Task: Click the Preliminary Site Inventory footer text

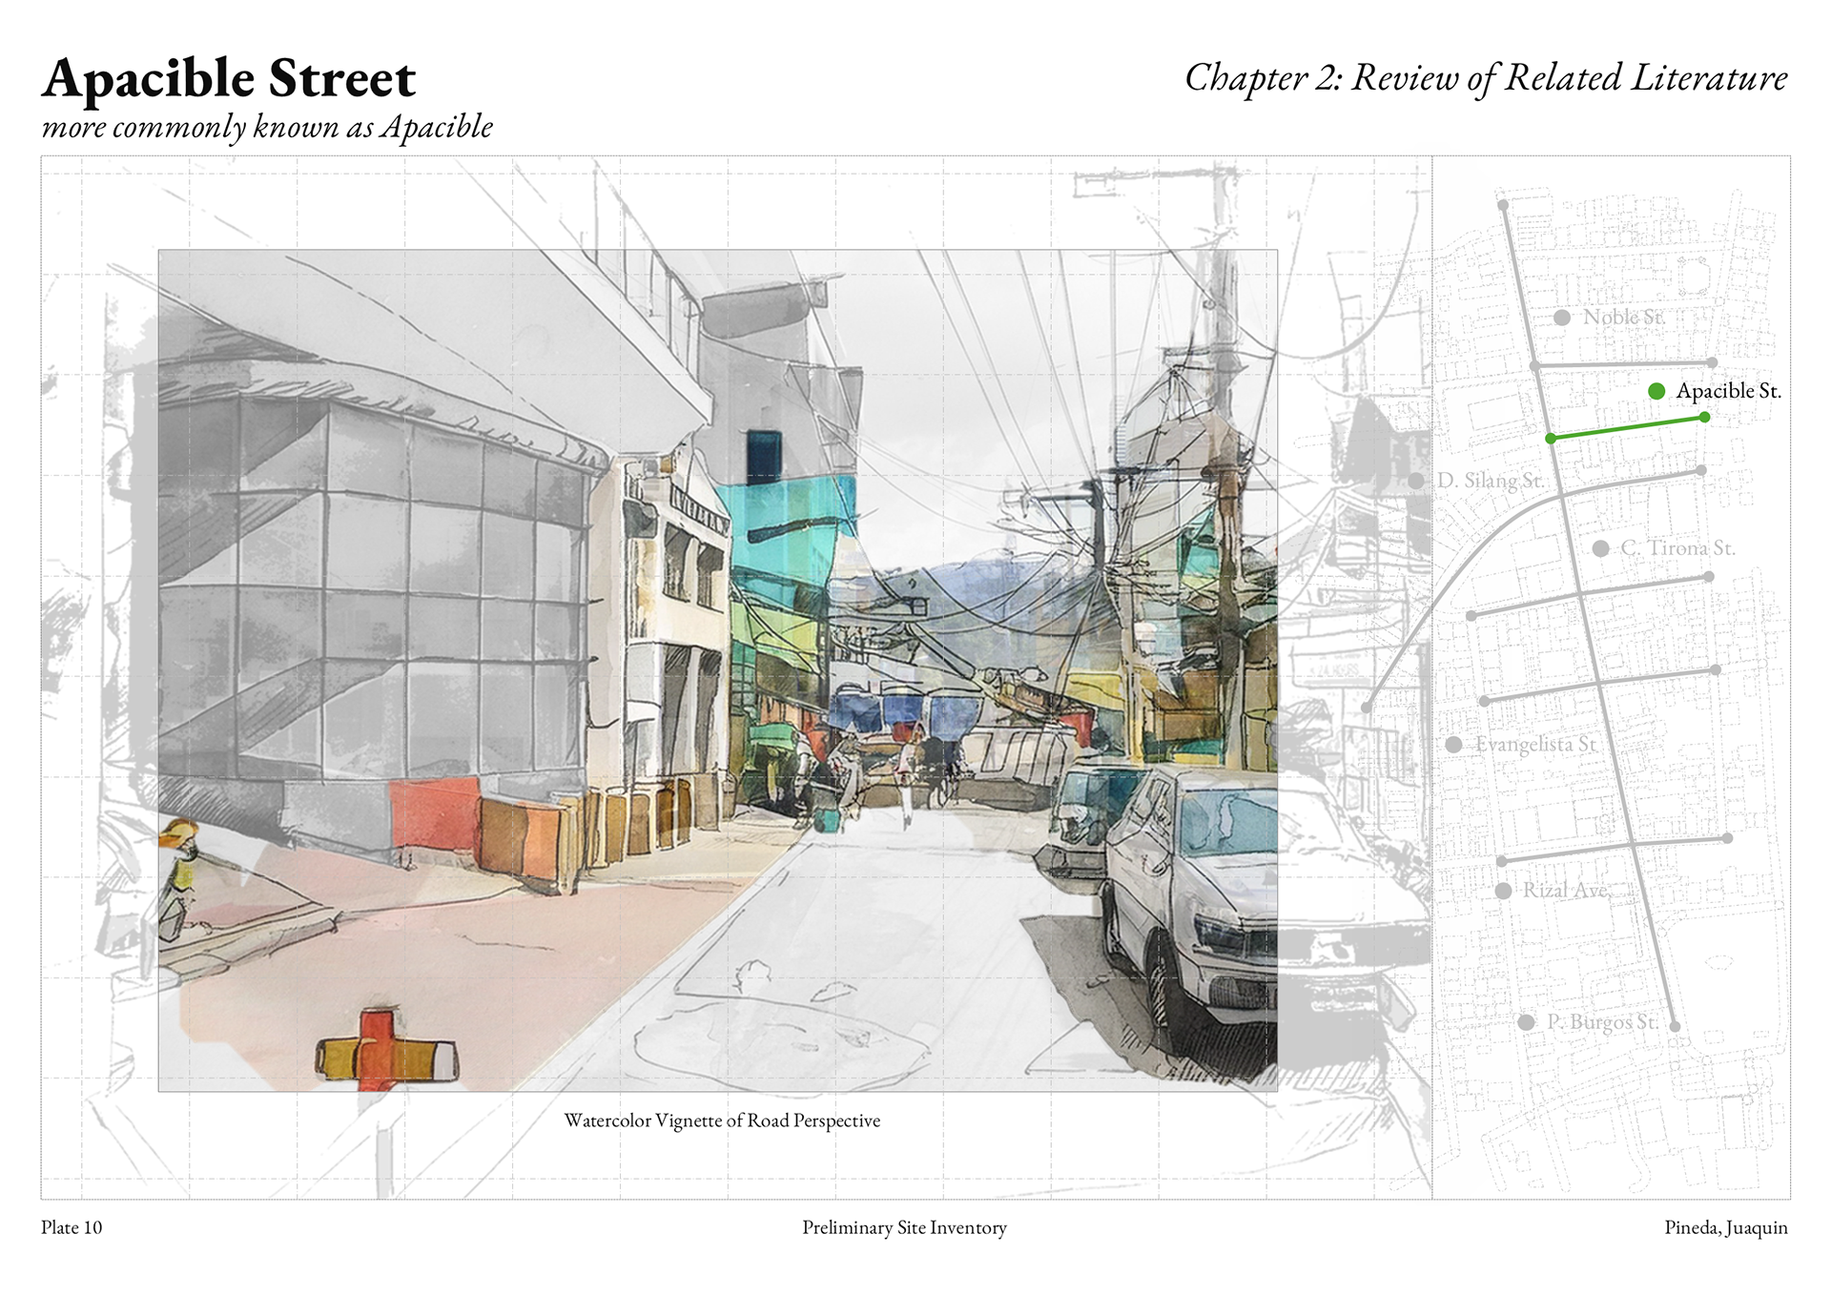Action: 904,1227
